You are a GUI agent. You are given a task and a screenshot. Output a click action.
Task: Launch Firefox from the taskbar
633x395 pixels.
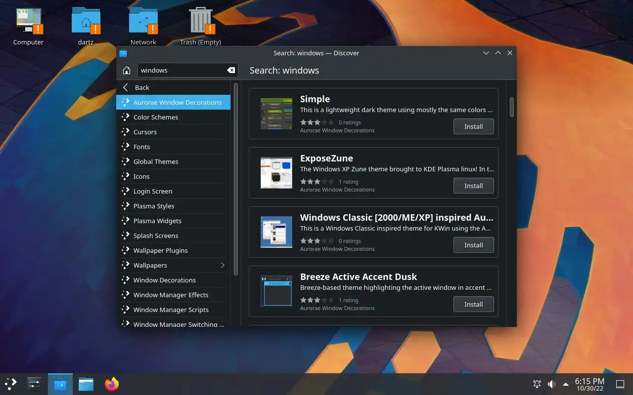tap(112, 384)
